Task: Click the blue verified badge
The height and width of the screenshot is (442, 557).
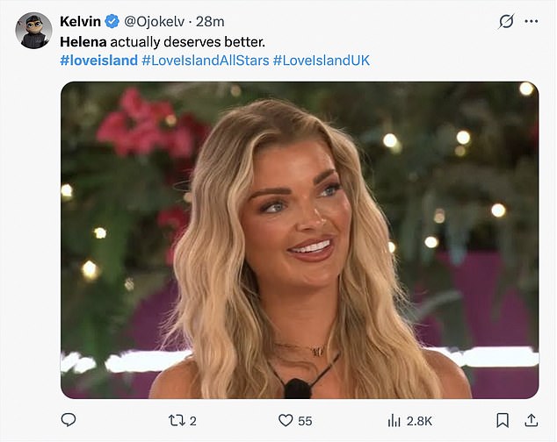Action: pos(112,20)
